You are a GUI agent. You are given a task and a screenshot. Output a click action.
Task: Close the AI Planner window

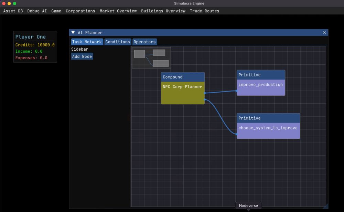(x=324, y=32)
